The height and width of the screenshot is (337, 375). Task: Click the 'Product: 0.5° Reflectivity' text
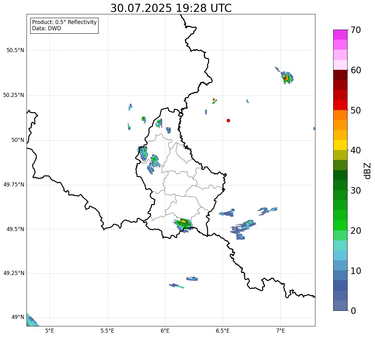64,22
